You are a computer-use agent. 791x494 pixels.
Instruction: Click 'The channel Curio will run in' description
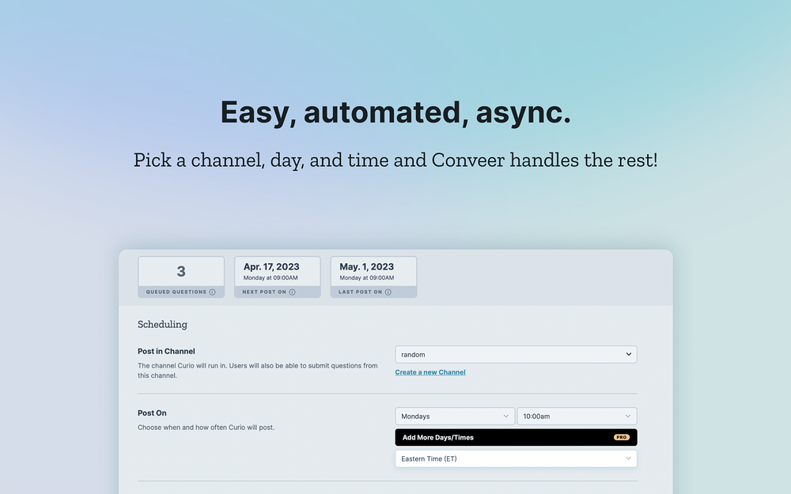pyautogui.click(x=258, y=371)
